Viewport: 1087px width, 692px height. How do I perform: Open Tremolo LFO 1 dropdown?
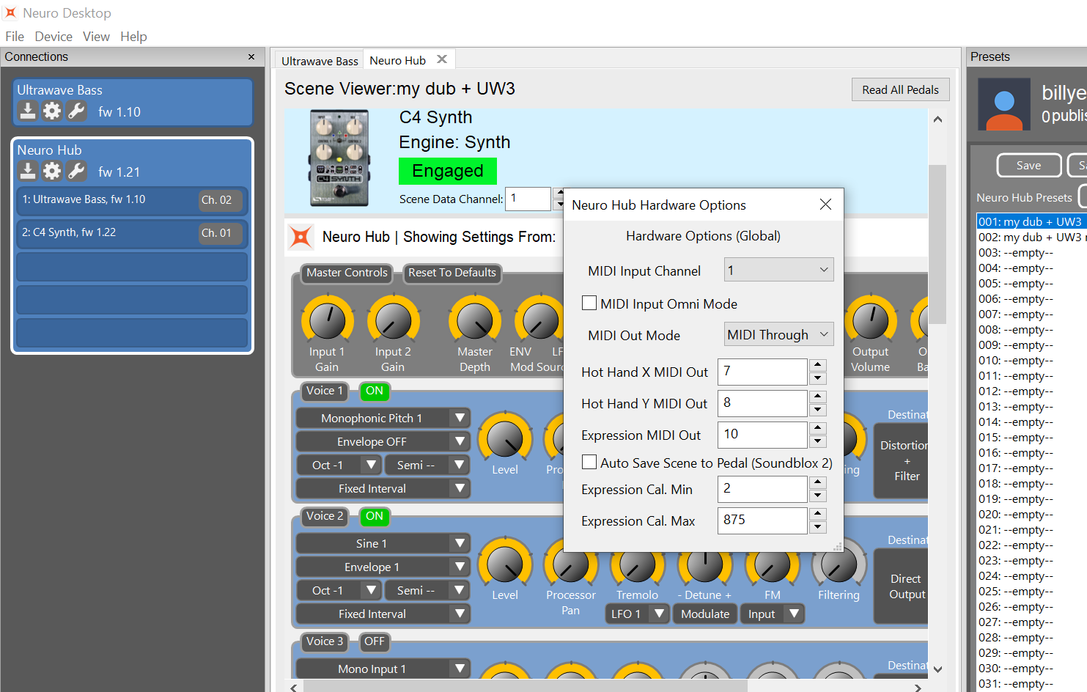pyautogui.click(x=637, y=614)
